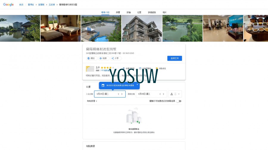
Task: Move check-out date to previous day
Action: pos(160,94)
